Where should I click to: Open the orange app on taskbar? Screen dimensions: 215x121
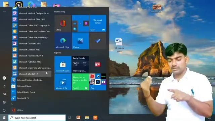pos(95,118)
